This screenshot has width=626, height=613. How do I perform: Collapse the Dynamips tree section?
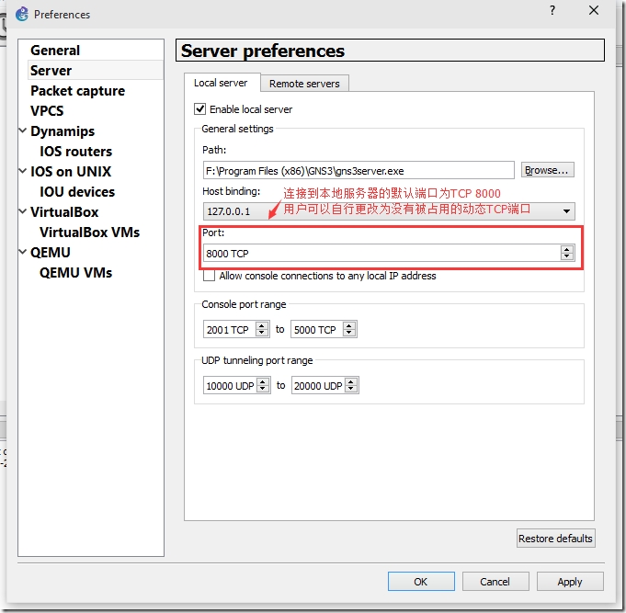click(23, 131)
